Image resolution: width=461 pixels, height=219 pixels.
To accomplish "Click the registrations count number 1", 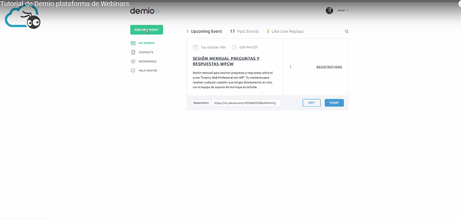I will click(290, 67).
